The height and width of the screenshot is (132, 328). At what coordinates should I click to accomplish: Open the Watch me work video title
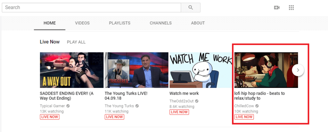[184, 93]
